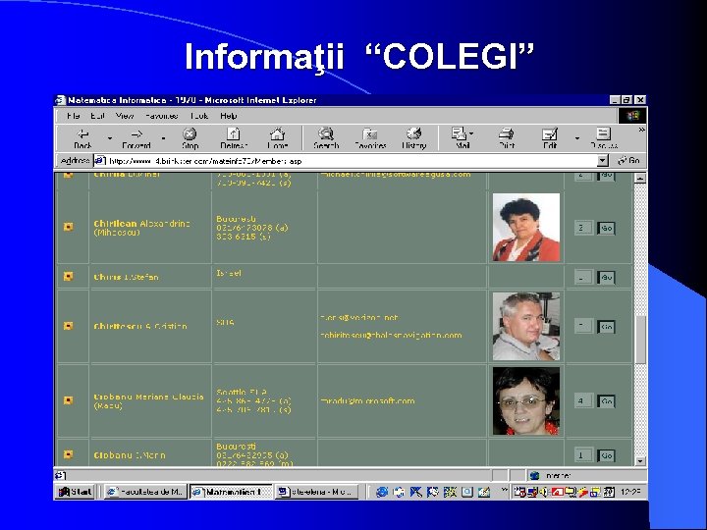Click the Go button beside the address bar
Viewport: 707px width, 530px height.
629,160
